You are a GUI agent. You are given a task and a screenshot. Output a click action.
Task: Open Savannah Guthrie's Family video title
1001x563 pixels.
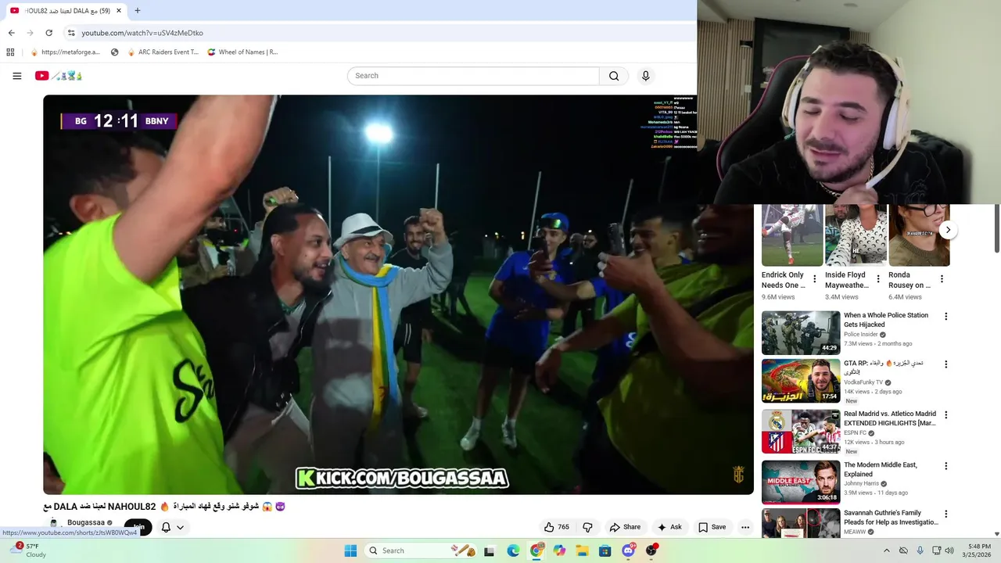[891, 518]
